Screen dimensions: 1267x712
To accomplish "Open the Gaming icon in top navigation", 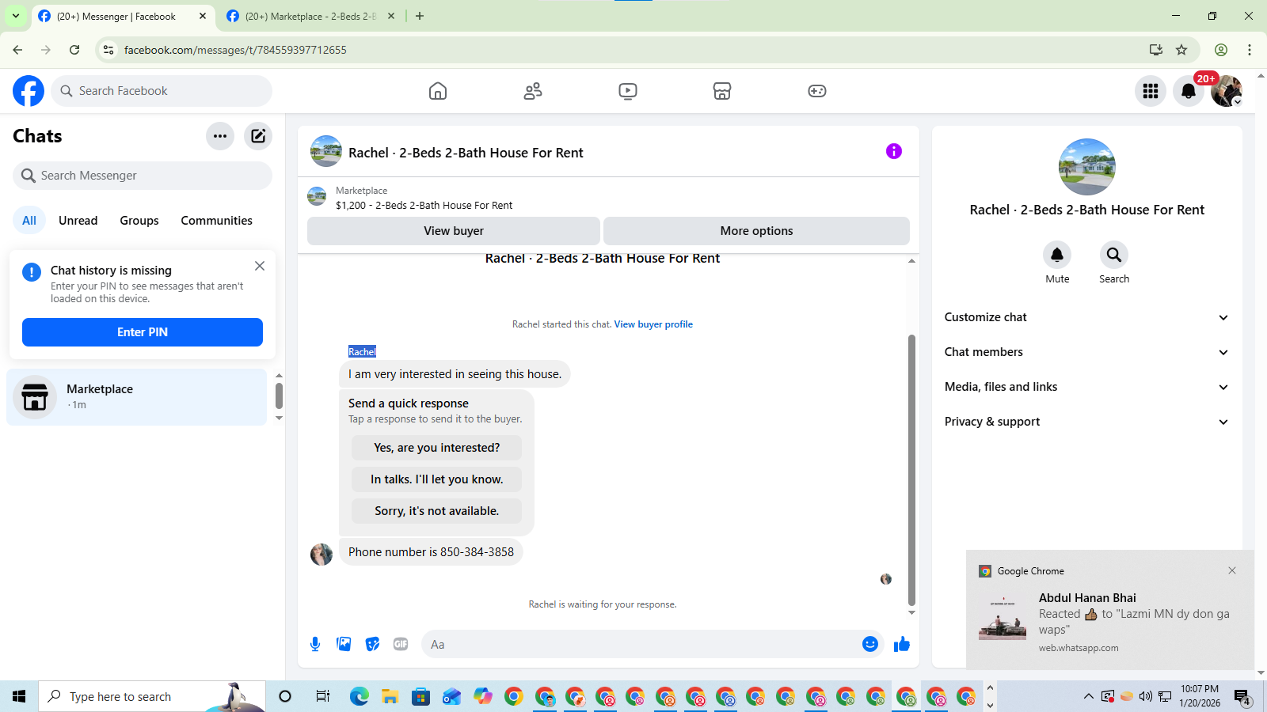I will click(x=817, y=91).
